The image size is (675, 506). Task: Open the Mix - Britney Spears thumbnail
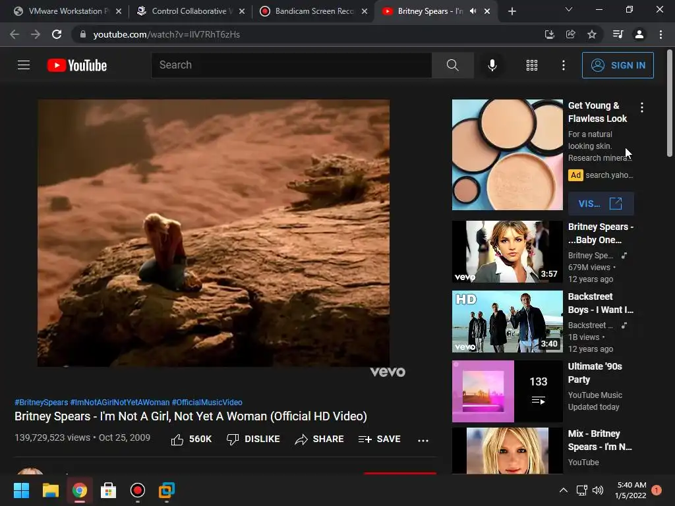pyautogui.click(x=507, y=451)
